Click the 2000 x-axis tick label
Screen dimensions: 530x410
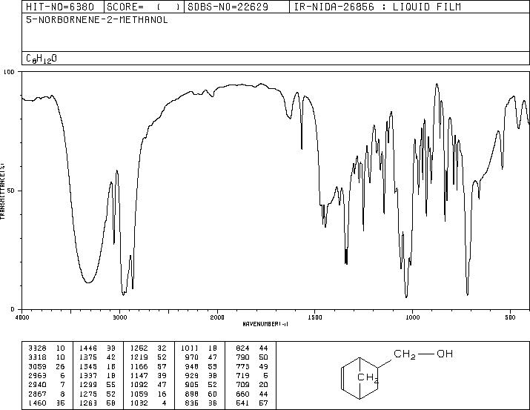217,317
